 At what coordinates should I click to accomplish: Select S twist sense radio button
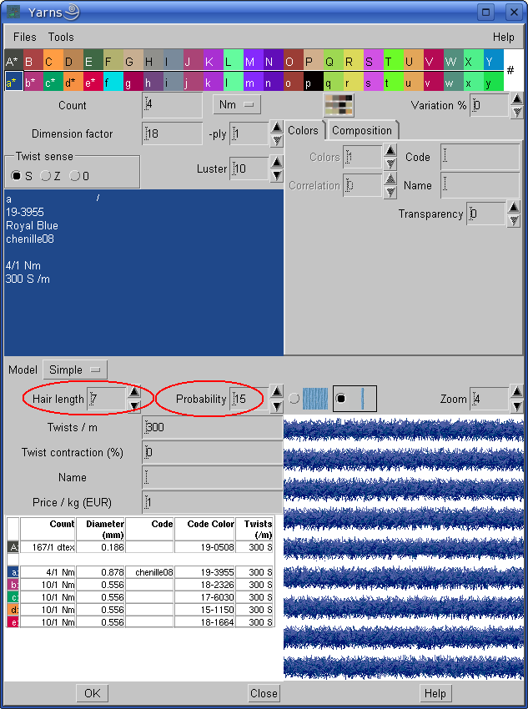pos(16,176)
